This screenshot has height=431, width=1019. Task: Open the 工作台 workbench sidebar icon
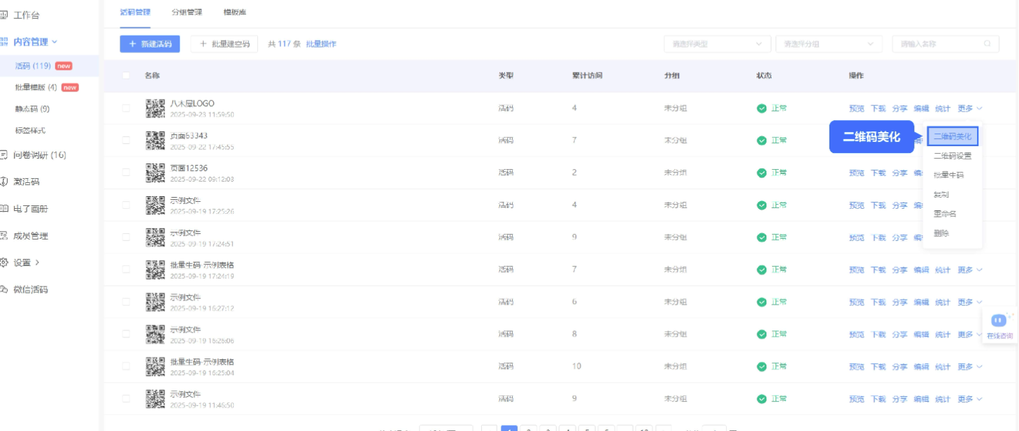(x=3, y=15)
